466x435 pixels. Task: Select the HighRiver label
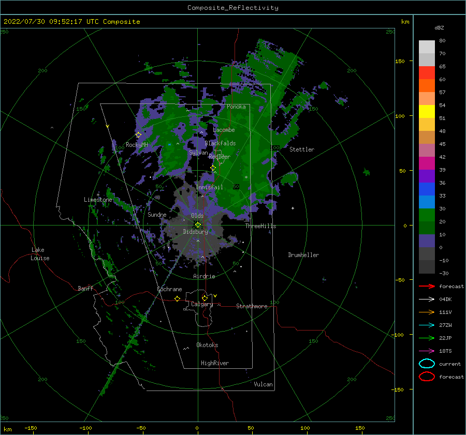[215, 364]
